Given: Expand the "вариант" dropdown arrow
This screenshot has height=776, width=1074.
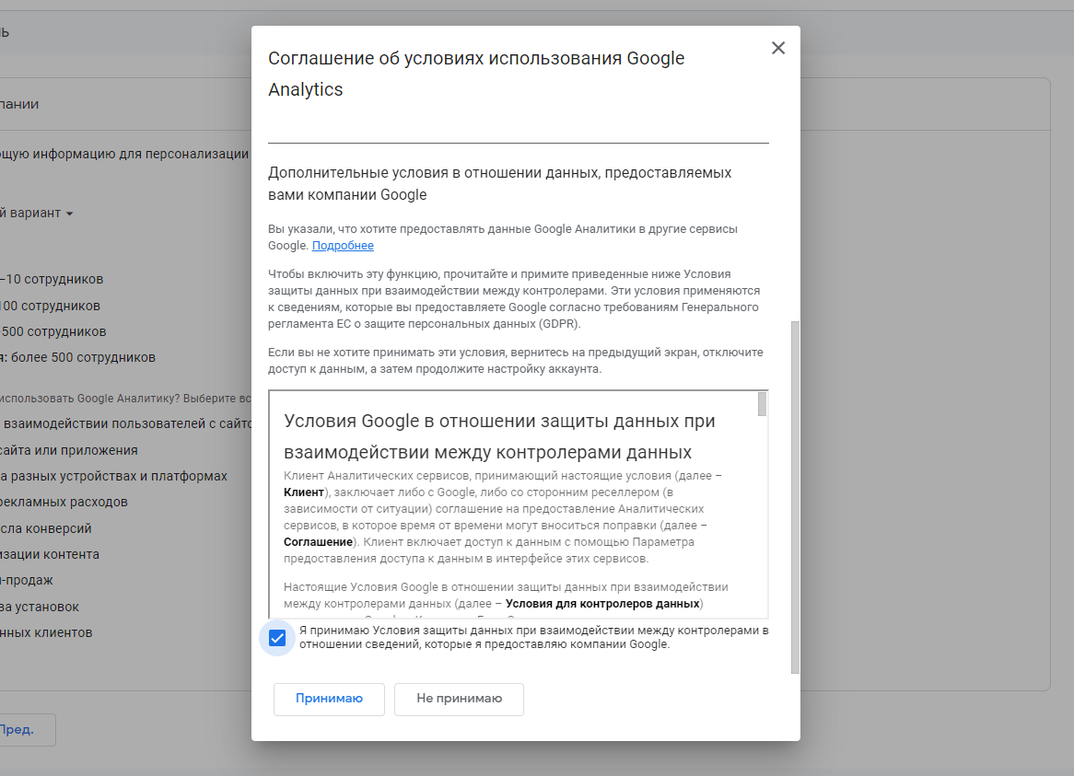Looking at the screenshot, I should (x=70, y=214).
